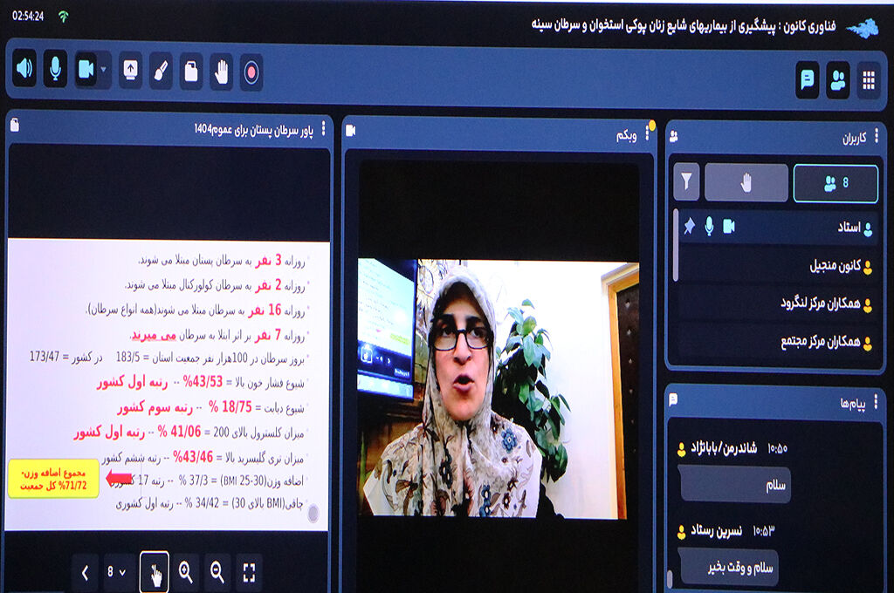The image size is (894, 593).
Task: Open the webcam panel three-dot menu
Action: pyautogui.click(x=647, y=133)
